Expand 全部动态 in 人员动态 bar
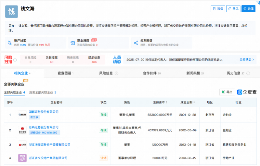The width and height of the screenshot is (260, 166). coord(247,60)
